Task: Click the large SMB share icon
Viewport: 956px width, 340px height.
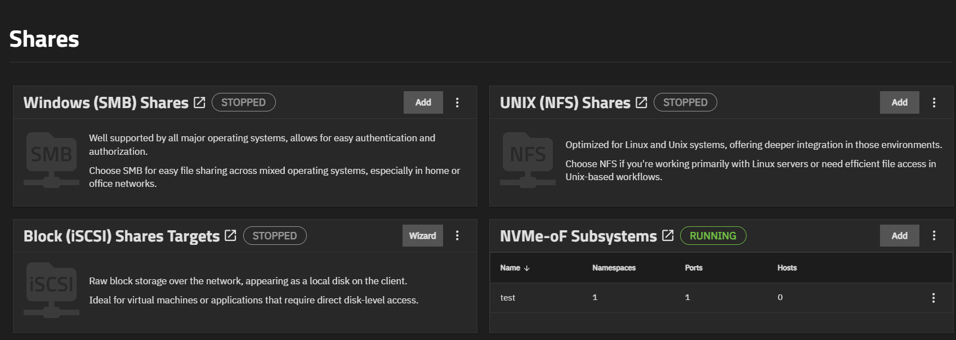Action: pos(51,160)
